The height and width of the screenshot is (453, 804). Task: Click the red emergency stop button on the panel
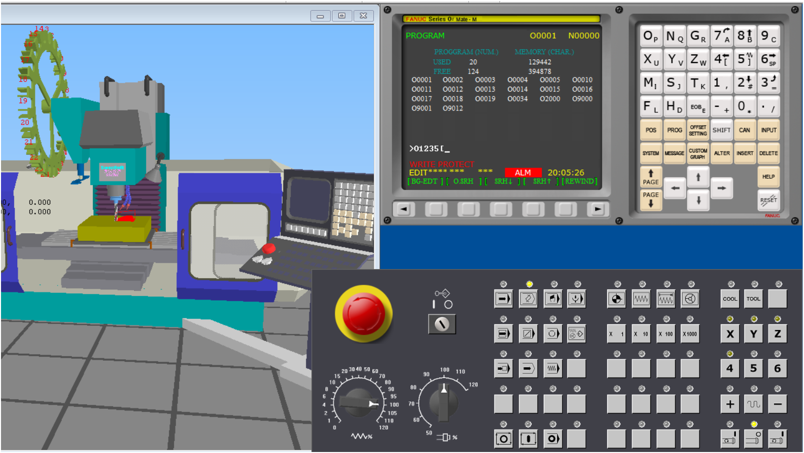(363, 314)
